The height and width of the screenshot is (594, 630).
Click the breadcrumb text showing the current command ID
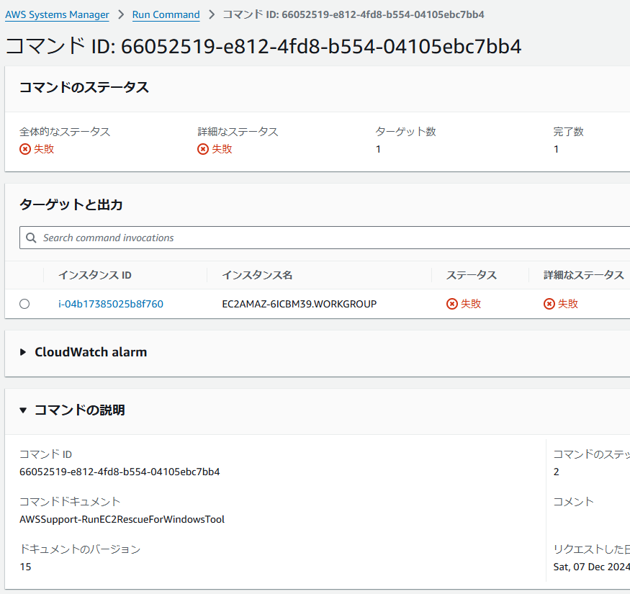pos(354,15)
